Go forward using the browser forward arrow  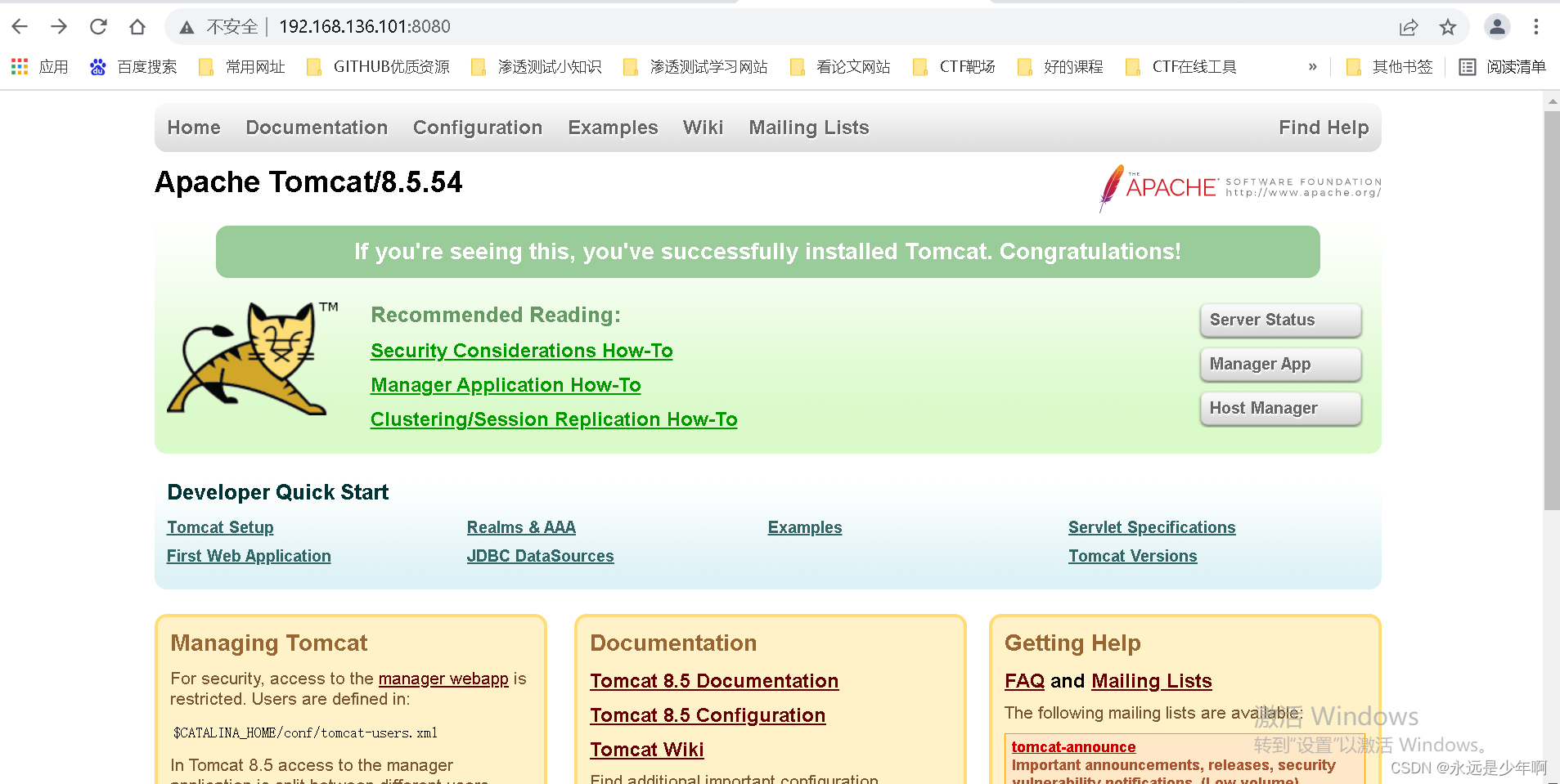click(x=59, y=27)
